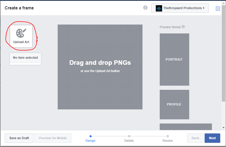The image size is (226, 147).
Task: Click the vertical scrollbar thumb
Action: point(224,53)
